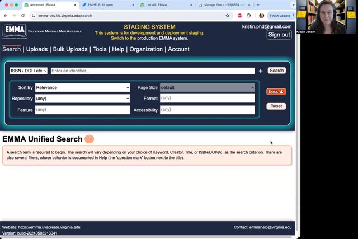Open the Chrome profile avatar
This screenshot has height=239, width=358.
pos(262,16)
